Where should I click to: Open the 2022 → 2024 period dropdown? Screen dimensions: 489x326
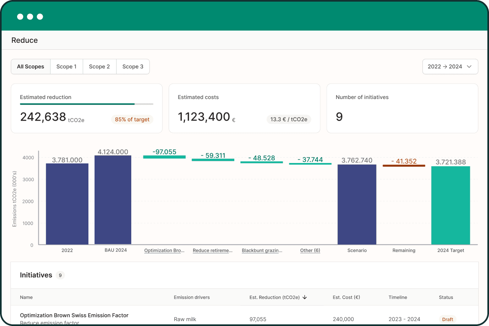pos(450,66)
